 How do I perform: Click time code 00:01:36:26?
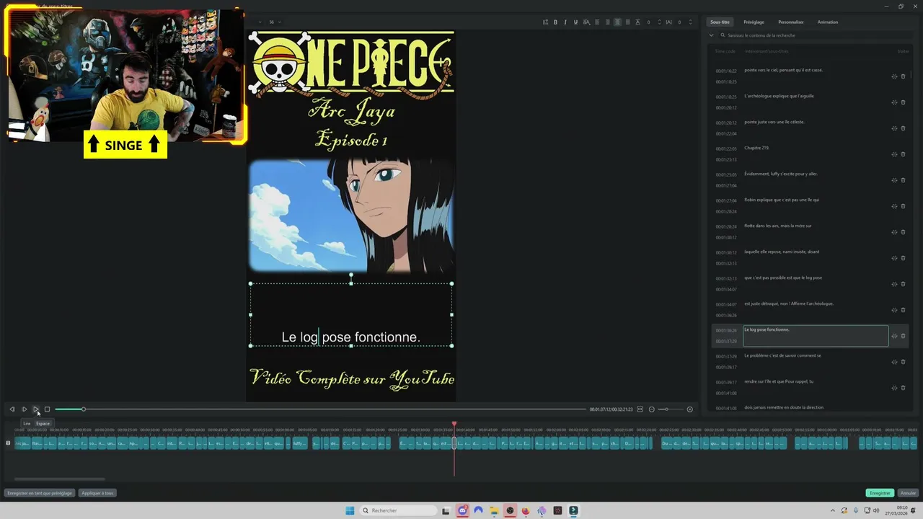point(726,330)
